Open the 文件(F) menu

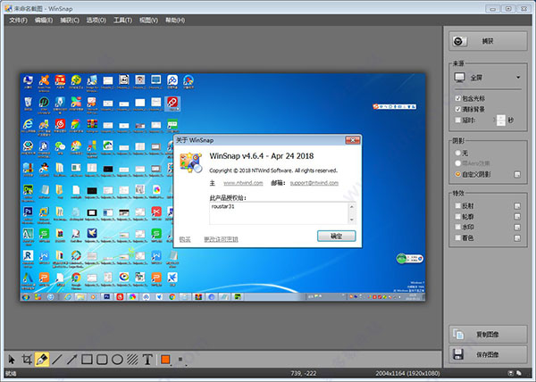(x=18, y=21)
